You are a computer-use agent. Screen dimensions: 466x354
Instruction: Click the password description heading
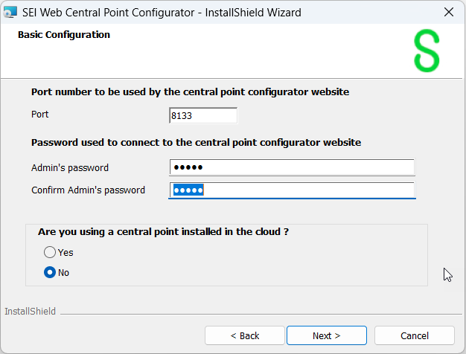pos(196,142)
